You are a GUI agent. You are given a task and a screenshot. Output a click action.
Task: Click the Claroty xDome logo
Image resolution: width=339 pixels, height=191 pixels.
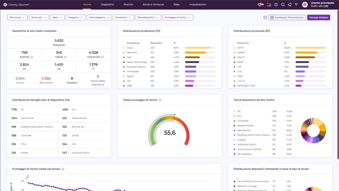[17, 5]
